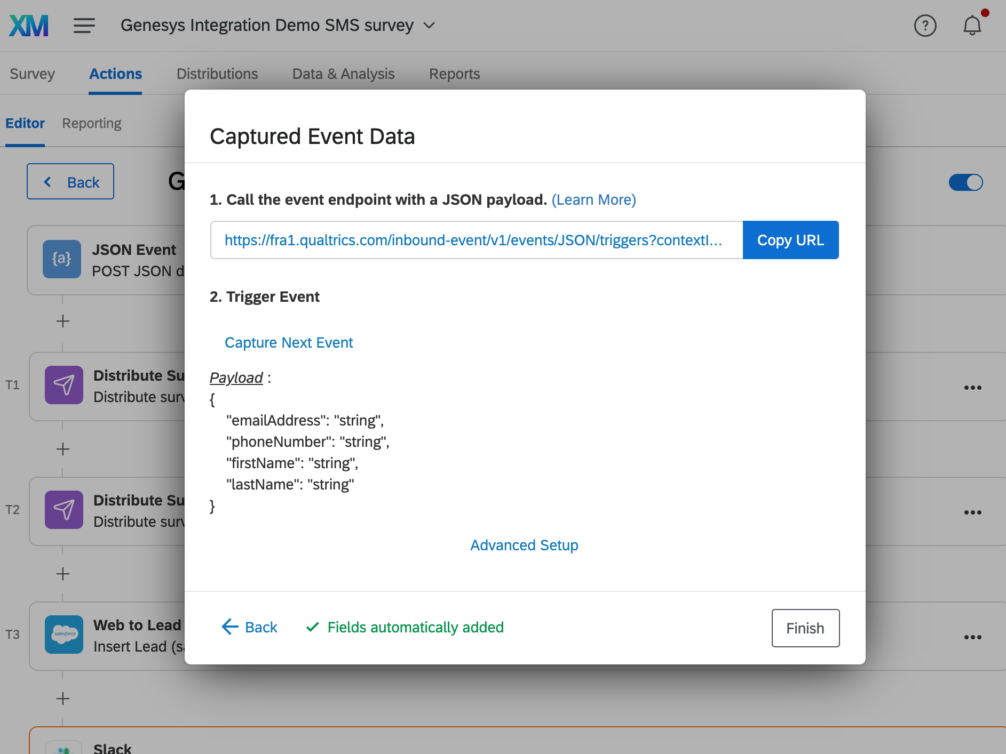Screen dimensions: 1006x754
Task: Add a step with plus below JSON Event
Action: point(63,321)
